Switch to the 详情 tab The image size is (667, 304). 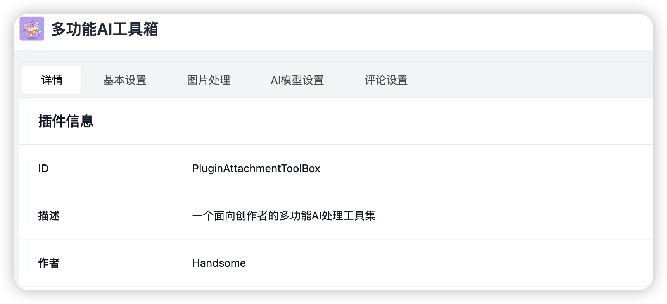[x=52, y=80]
